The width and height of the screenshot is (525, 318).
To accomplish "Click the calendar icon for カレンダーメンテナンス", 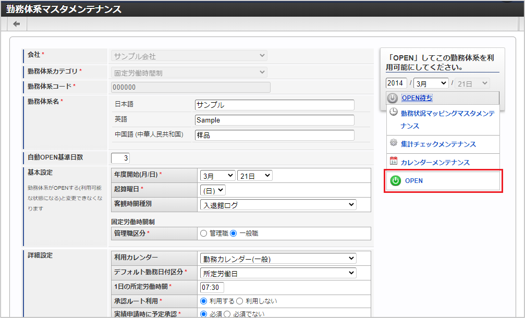I will [394, 161].
